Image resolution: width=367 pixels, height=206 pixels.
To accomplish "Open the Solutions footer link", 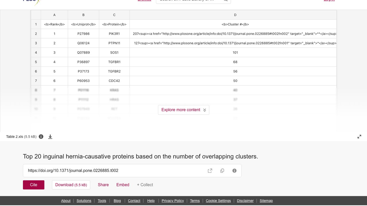I will 84,201.
